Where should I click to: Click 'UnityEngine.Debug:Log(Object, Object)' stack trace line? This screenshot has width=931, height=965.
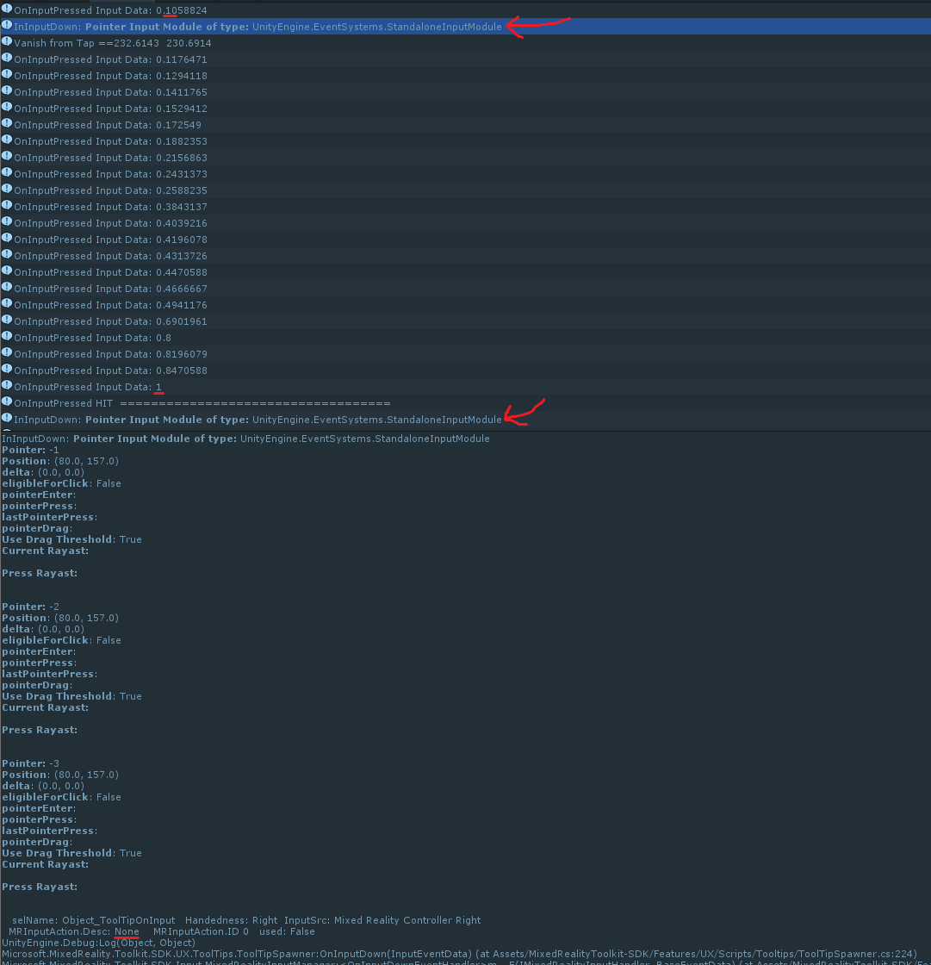coord(98,943)
